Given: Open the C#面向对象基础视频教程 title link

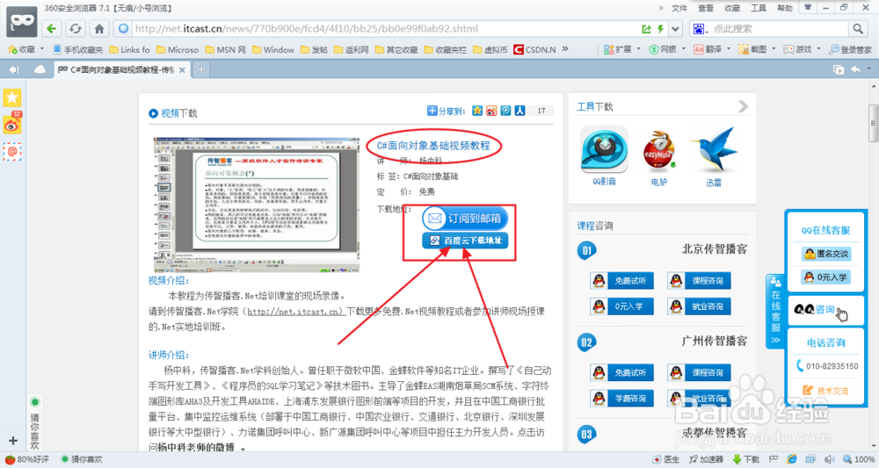Looking at the screenshot, I should [x=433, y=146].
